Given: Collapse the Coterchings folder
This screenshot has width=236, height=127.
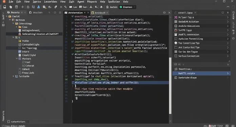Looking at the screenshot, I should click(x=13, y=24).
